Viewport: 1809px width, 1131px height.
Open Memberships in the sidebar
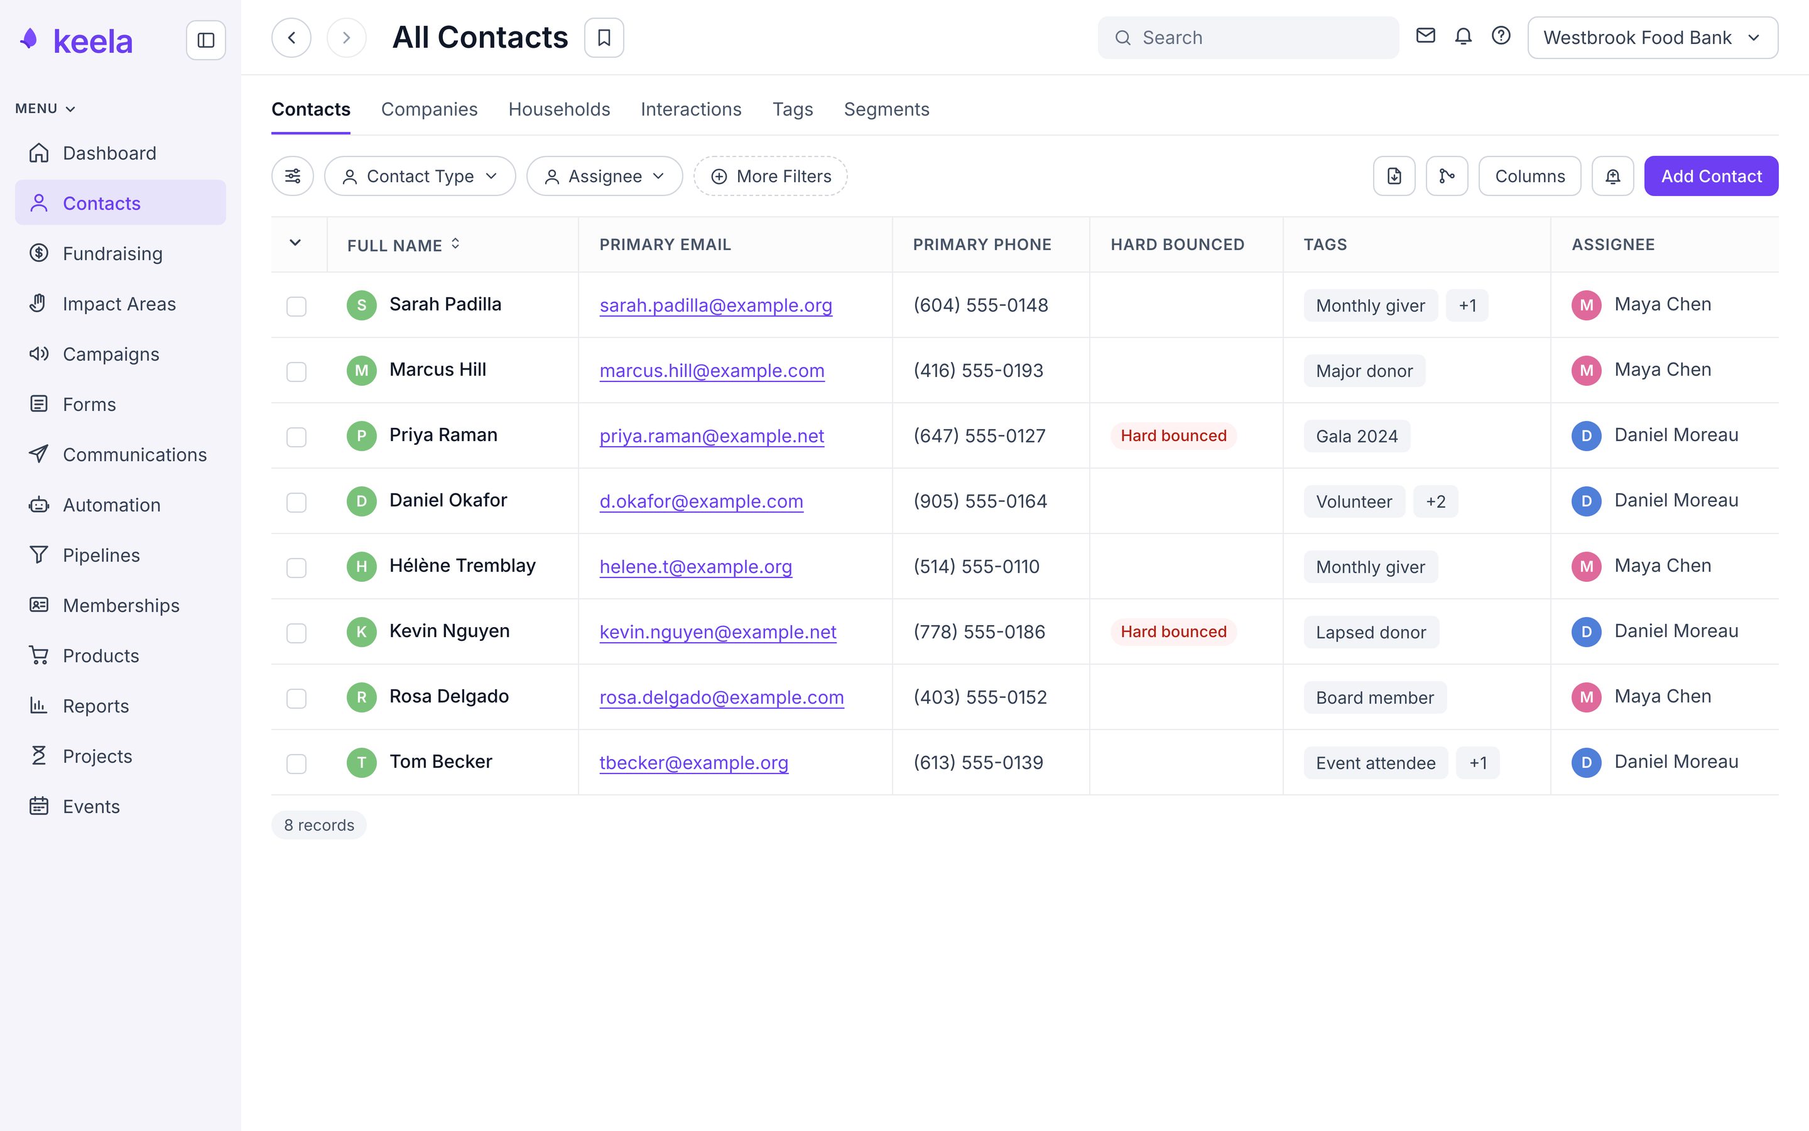121,604
